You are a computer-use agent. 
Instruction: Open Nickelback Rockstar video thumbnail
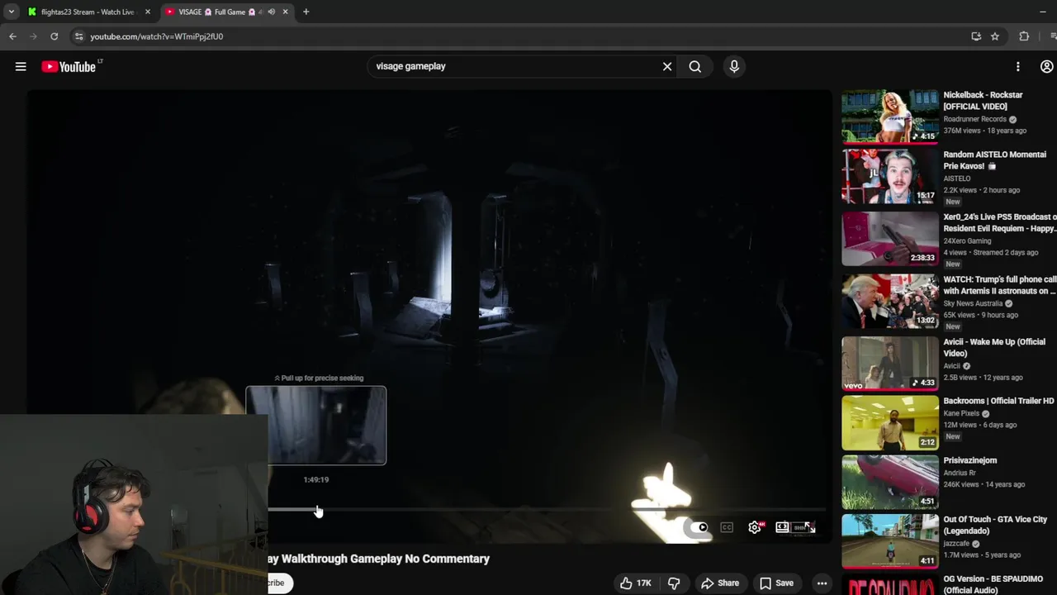pyautogui.click(x=890, y=117)
